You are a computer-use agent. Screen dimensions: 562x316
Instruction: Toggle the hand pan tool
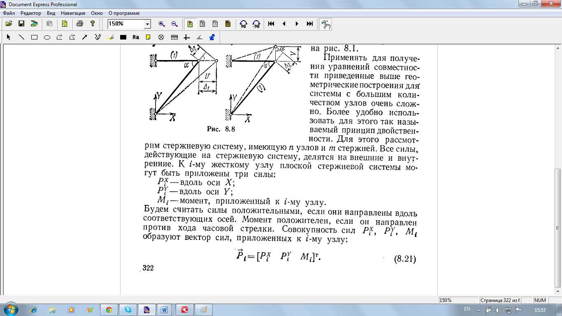click(x=325, y=24)
